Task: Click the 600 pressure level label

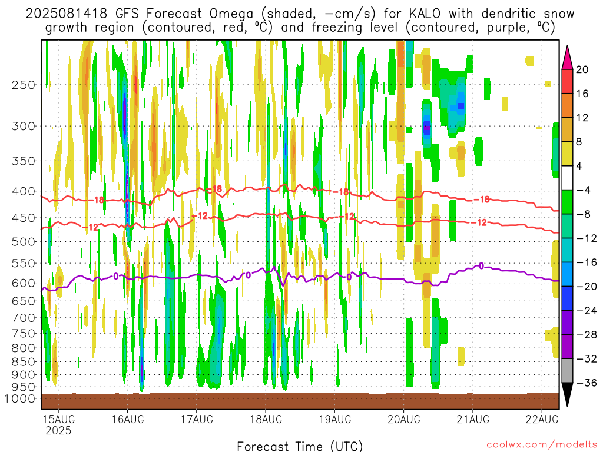Action: pyautogui.click(x=24, y=283)
